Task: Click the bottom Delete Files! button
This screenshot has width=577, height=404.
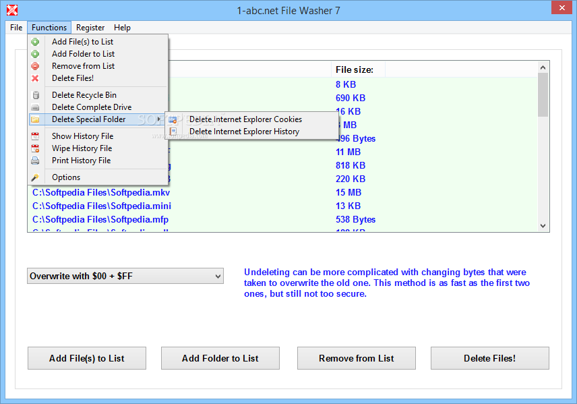Action: point(490,358)
